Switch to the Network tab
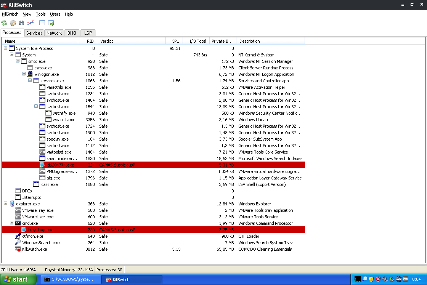This screenshot has width=427, height=285. 54,33
